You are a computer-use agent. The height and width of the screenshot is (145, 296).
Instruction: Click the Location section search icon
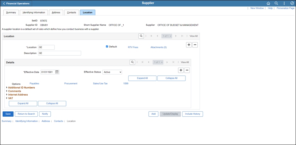tap(141, 36)
